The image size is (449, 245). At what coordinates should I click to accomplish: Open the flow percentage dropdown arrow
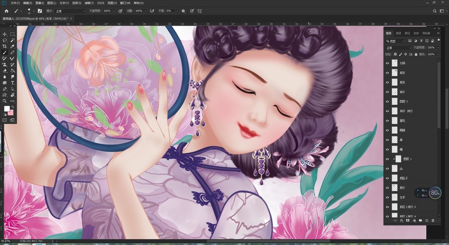coord(146,11)
